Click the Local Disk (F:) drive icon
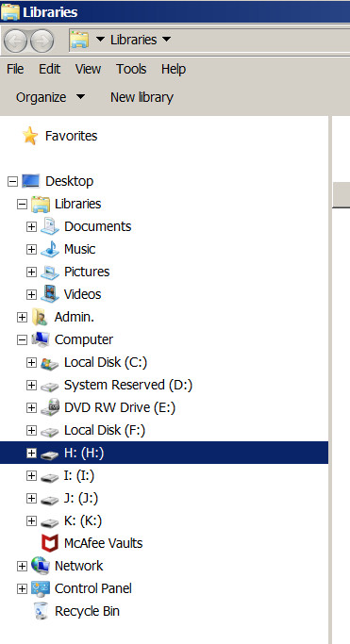This screenshot has height=644, width=350. pos(50,431)
